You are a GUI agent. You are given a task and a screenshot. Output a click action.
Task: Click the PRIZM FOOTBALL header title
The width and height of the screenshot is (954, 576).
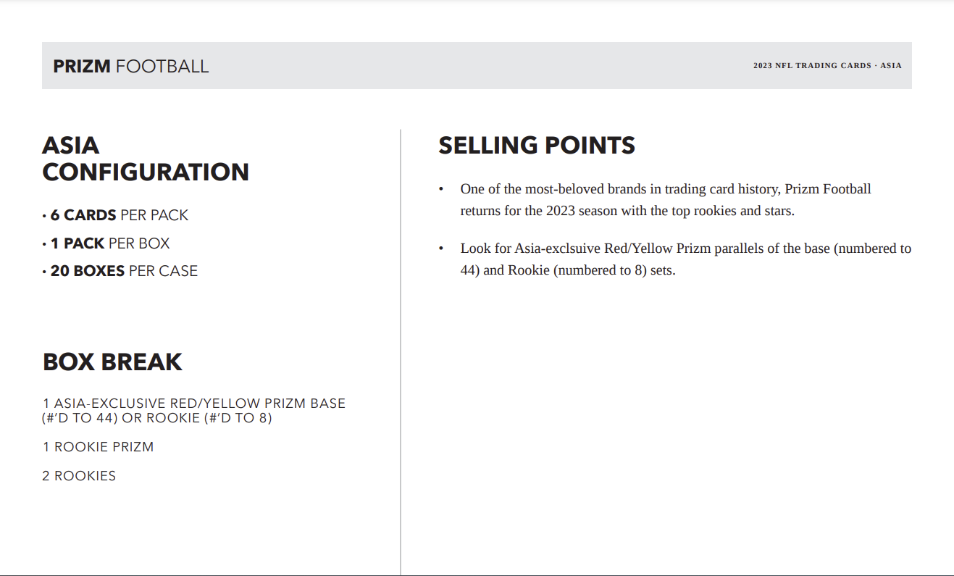[130, 67]
